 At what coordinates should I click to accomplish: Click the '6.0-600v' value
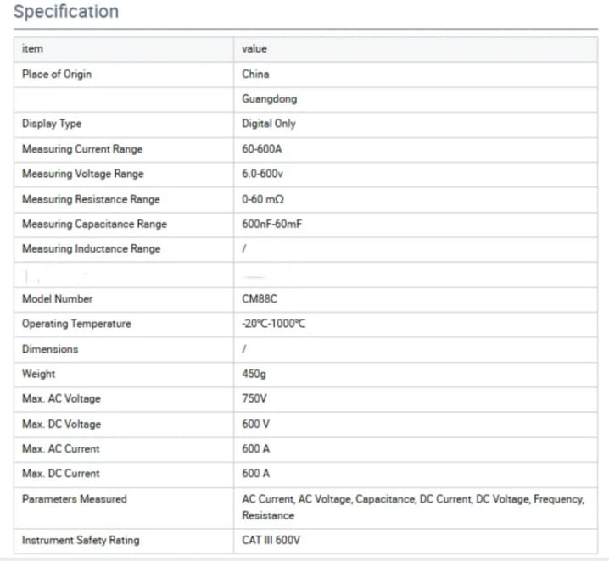click(263, 174)
